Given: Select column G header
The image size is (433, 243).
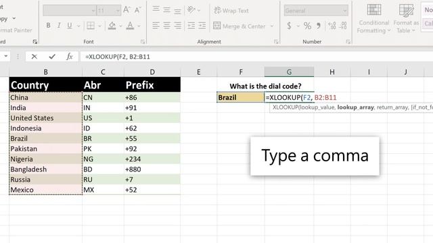Looking at the screenshot, I should (289, 72).
